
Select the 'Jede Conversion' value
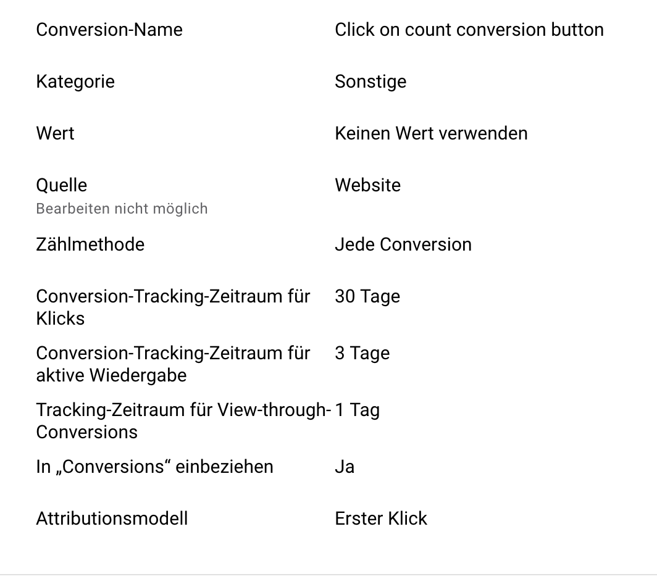(403, 244)
